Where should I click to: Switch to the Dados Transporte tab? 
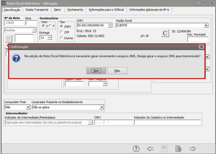click(37, 10)
